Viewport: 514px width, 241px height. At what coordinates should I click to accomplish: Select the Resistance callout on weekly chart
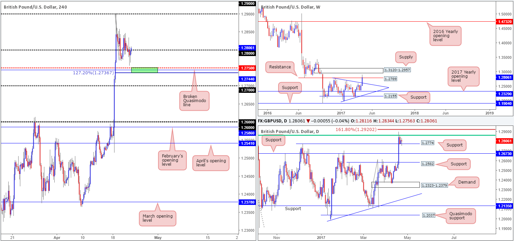point(280,67)
